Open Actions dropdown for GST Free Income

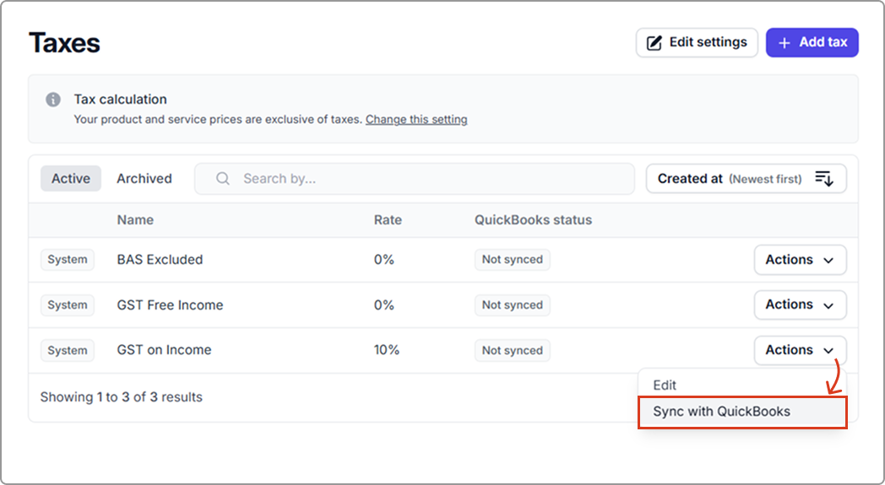coord(799,304)
